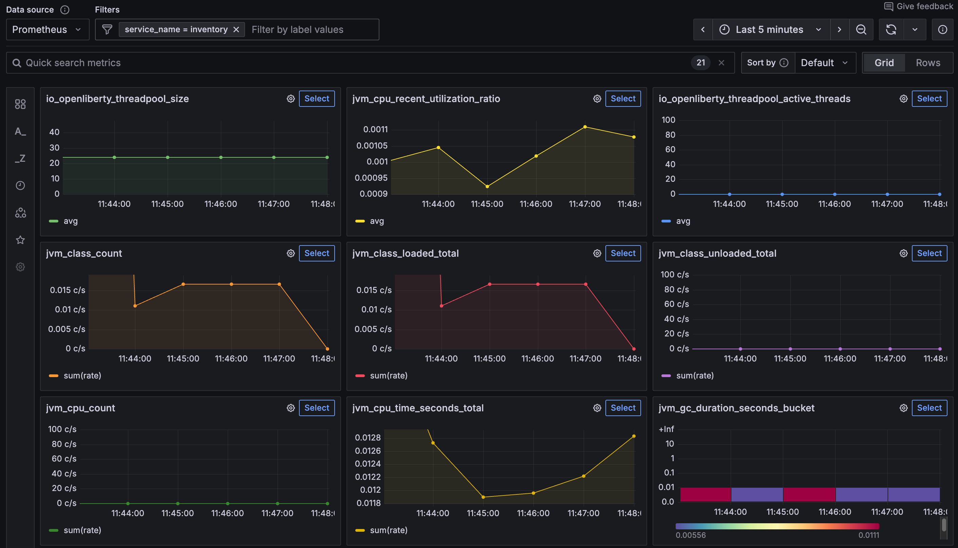Show related metrics with the group sidebar icon
Screen dimensions: 958x548
[20, 213]
